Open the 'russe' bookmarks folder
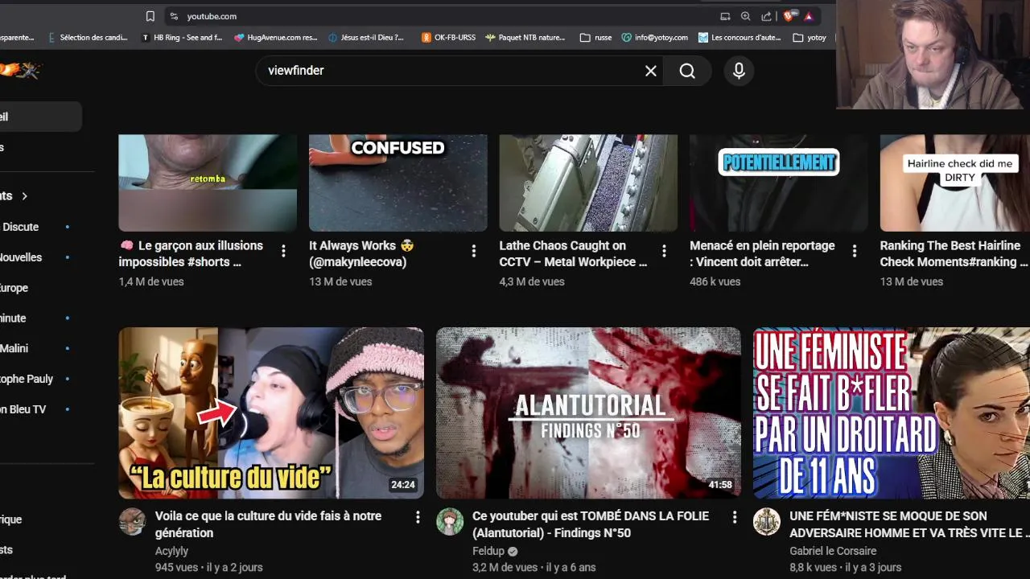Screen dimensions: 1030x579 [x=595, y=37]
